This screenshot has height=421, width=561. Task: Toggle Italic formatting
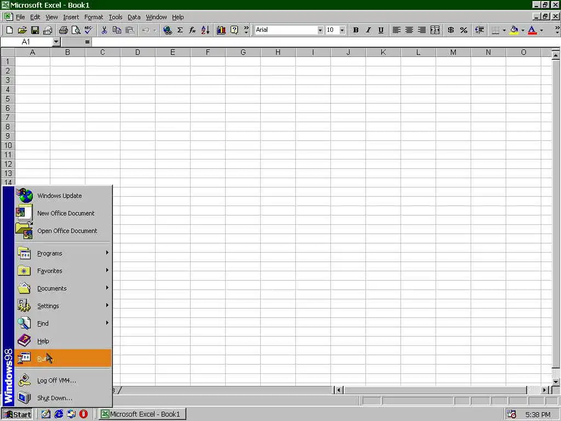(368, 30)
